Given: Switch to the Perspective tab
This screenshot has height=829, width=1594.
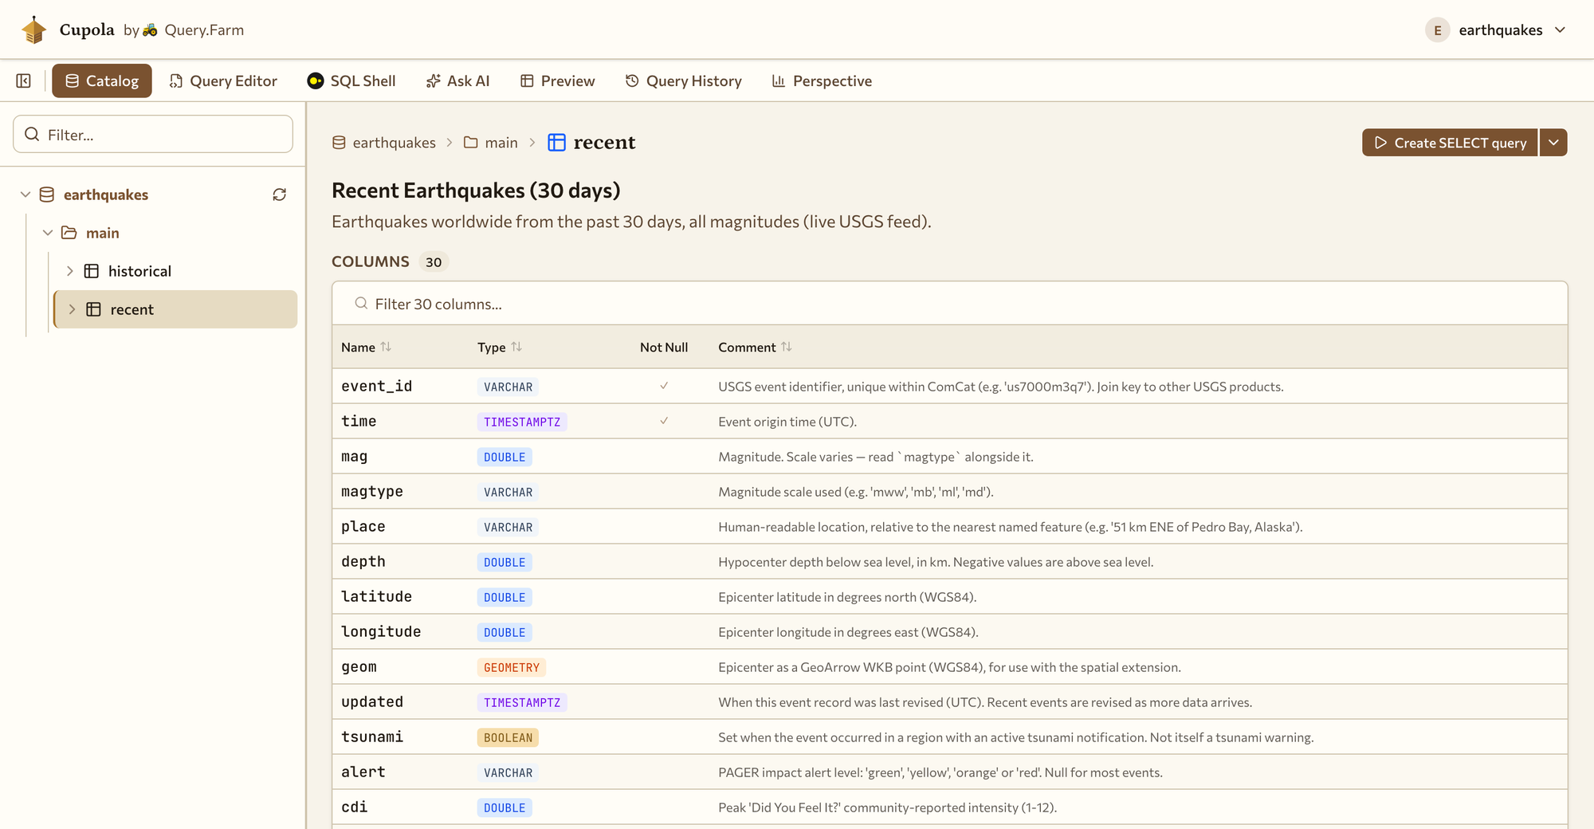Looking at the screenshot, I should pyautogui.click(x=822, y=81).
